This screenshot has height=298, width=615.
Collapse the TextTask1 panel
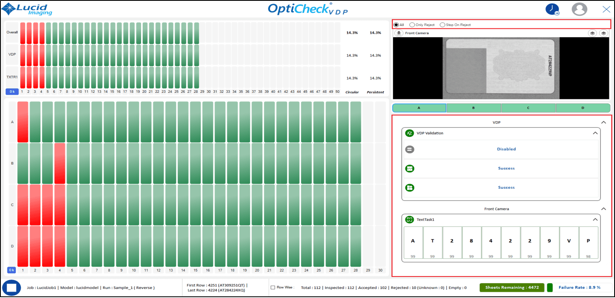[595, 220]
